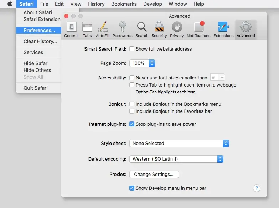Open the Notifications preferences pane
Screen dimensions: 279x208
(x=198, y=30)
